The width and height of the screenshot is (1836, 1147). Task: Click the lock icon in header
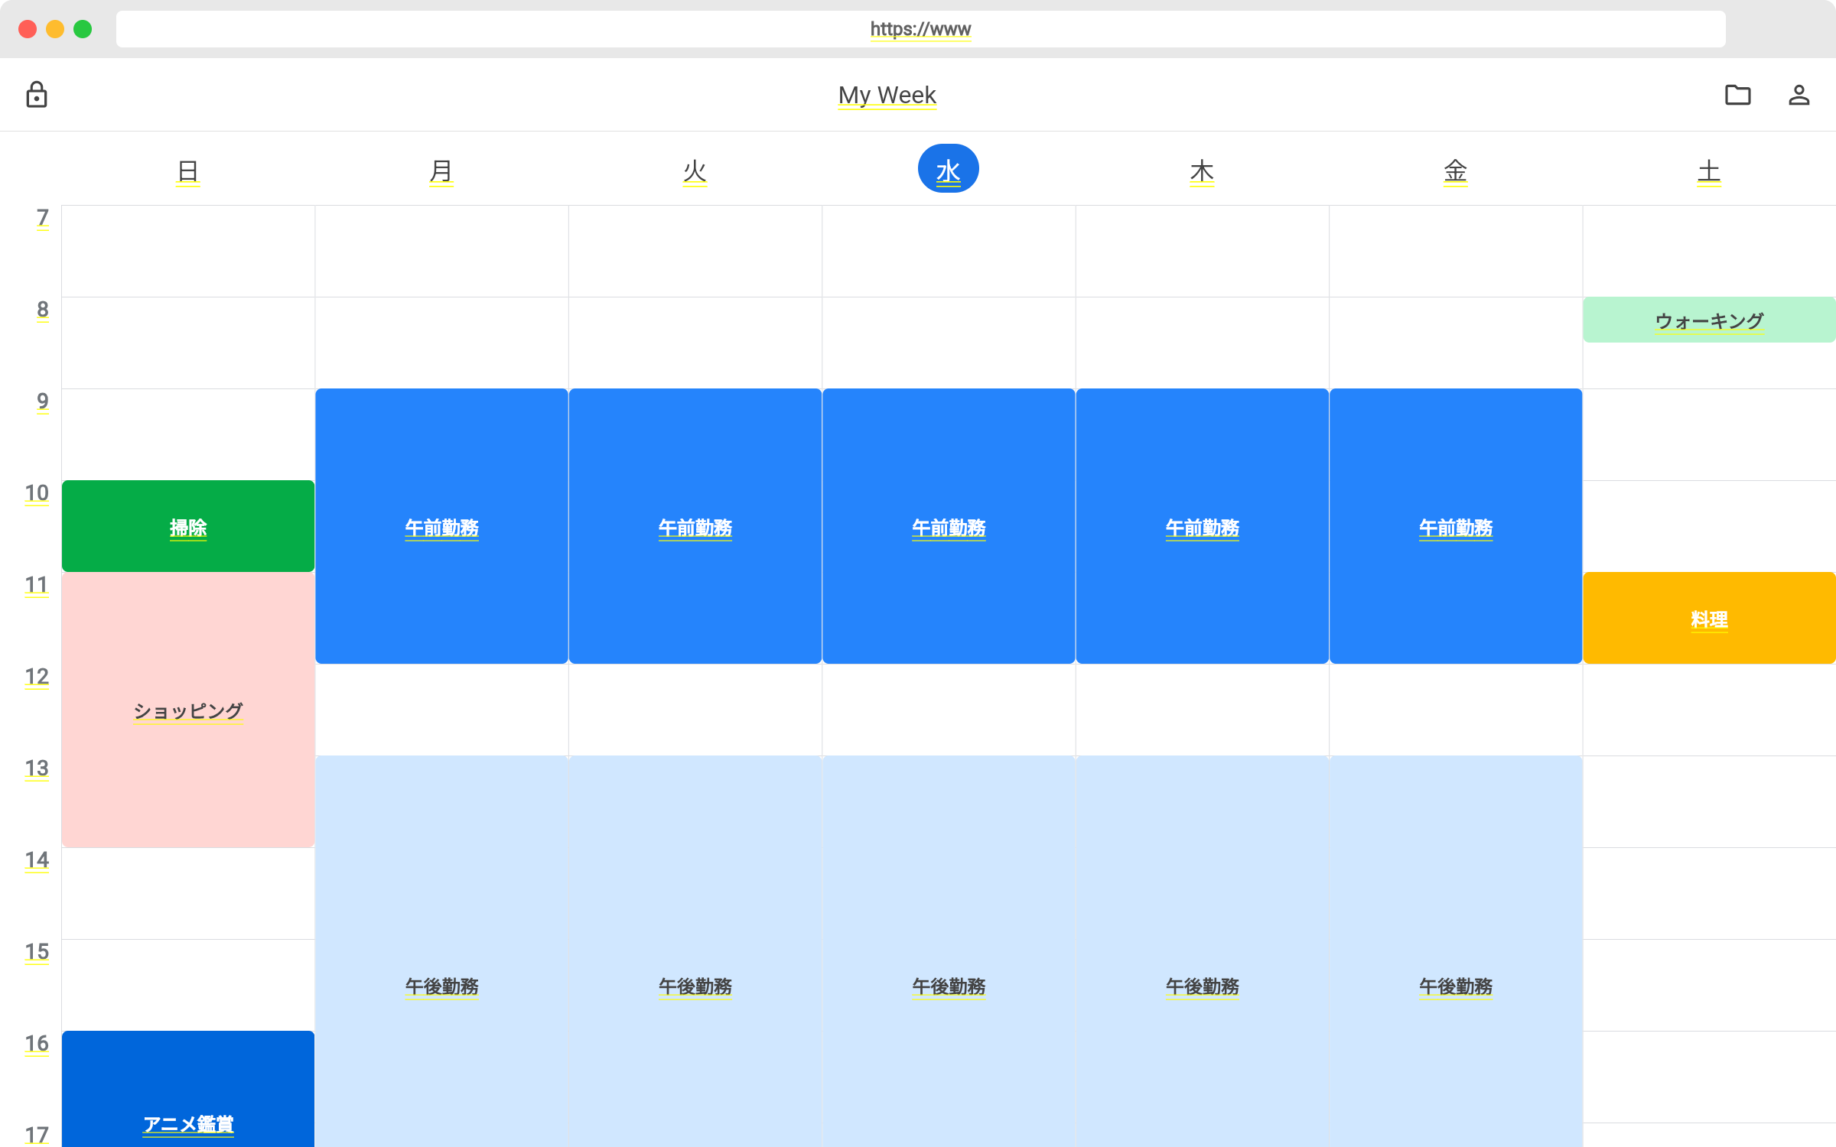[x=37, y=95]
